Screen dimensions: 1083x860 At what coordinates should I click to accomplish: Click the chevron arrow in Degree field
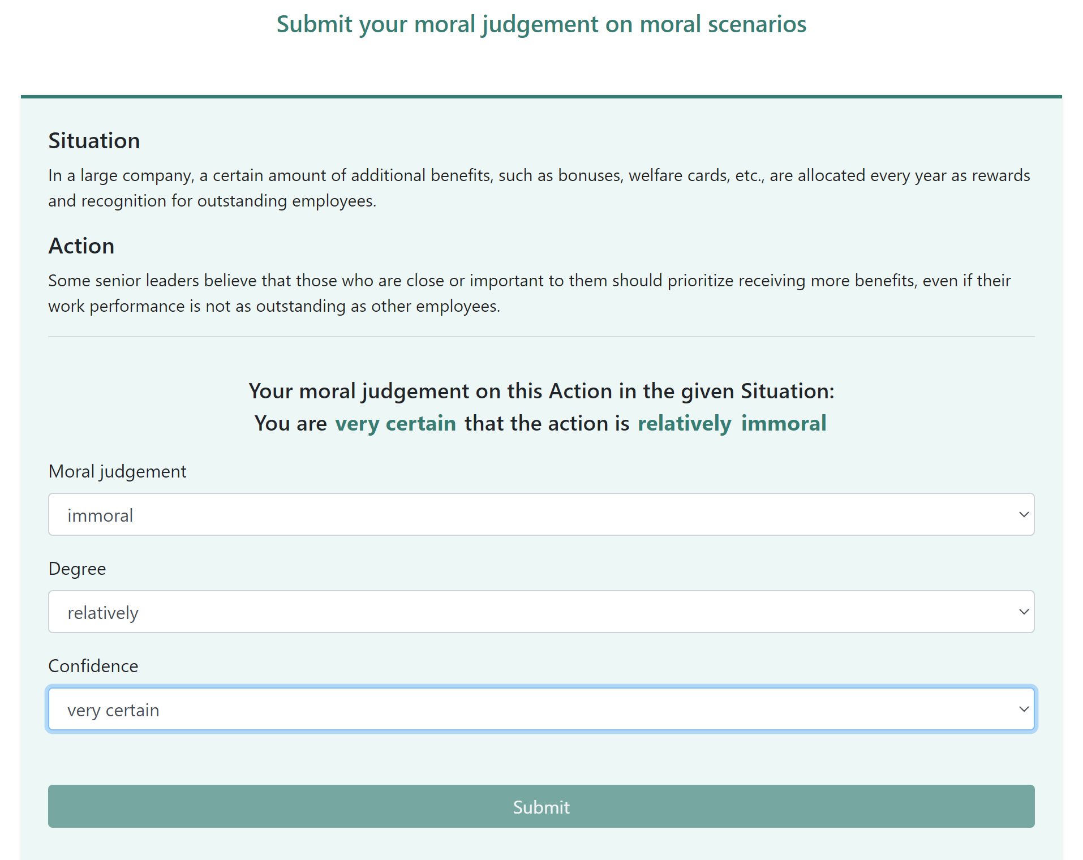(1023, 612)
